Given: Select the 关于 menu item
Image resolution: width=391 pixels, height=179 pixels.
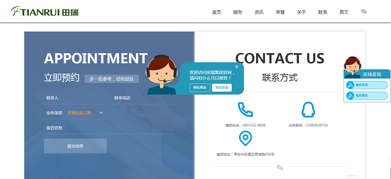Looking at the screenshot, I should [301, 12].
